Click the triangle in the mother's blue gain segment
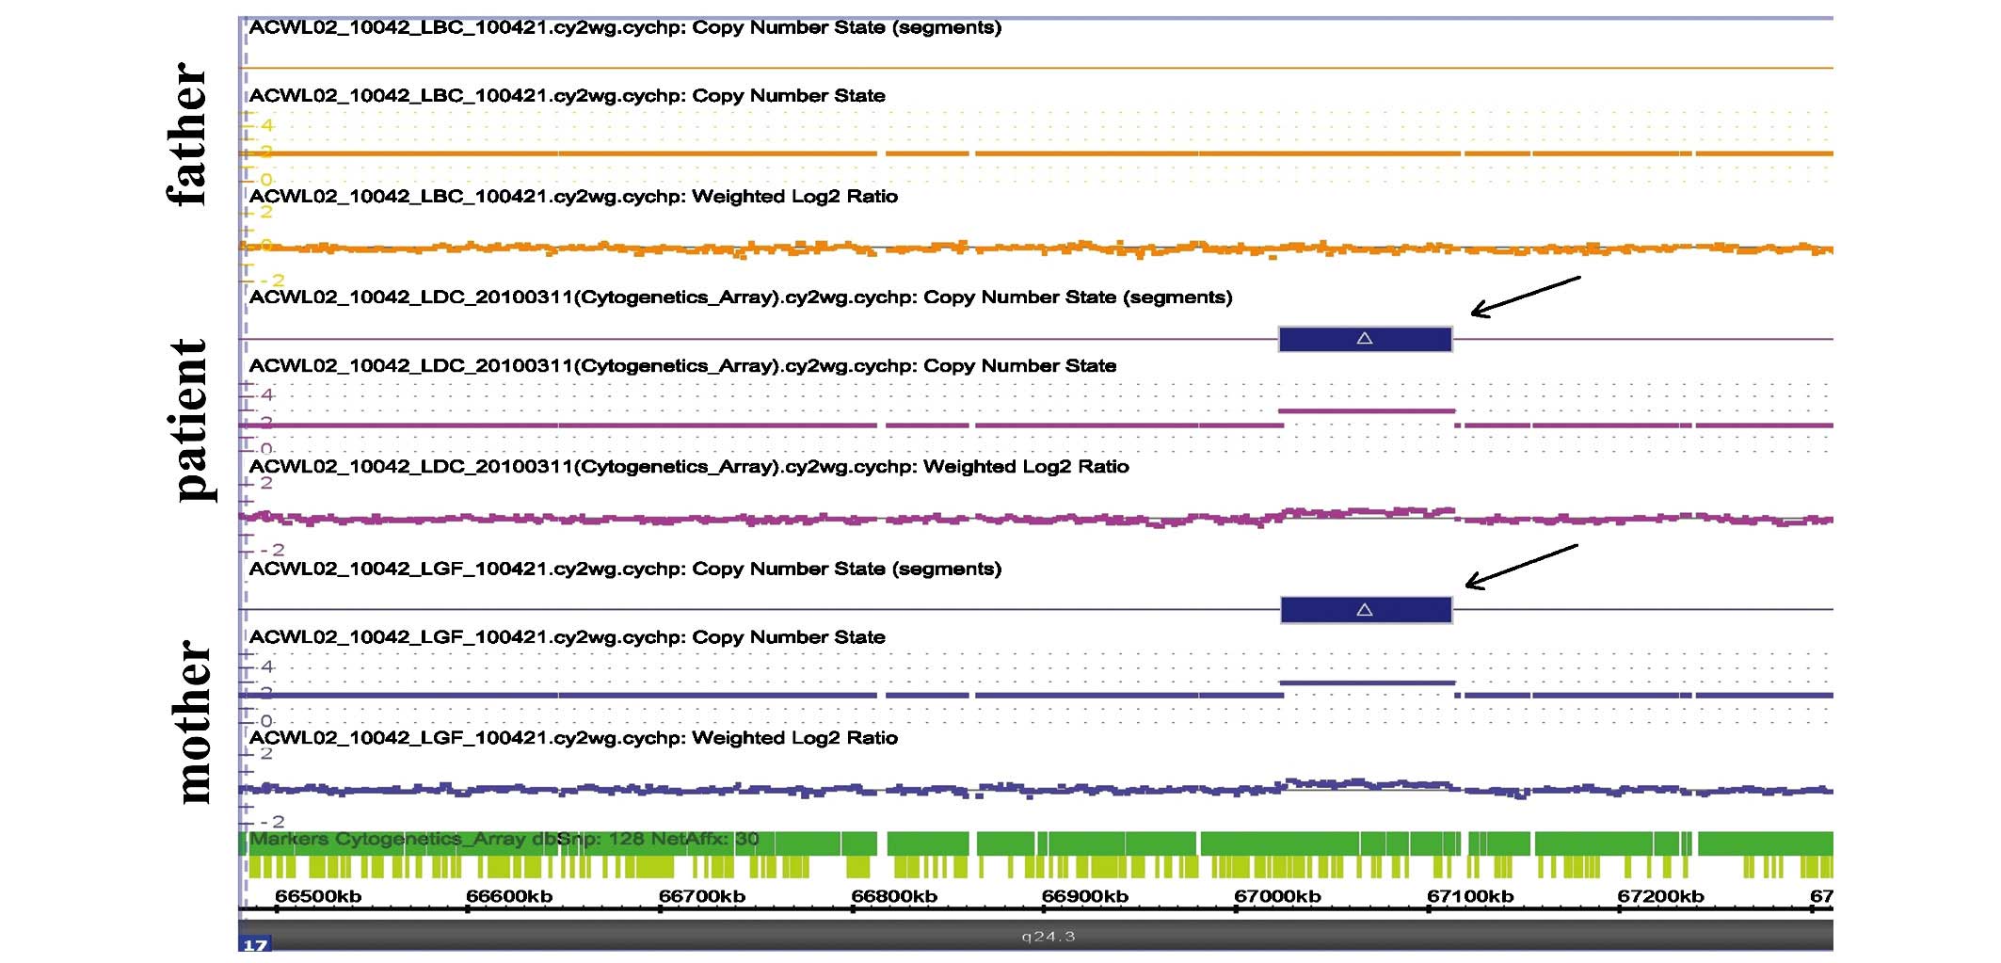 click(x=1365, y=610)
